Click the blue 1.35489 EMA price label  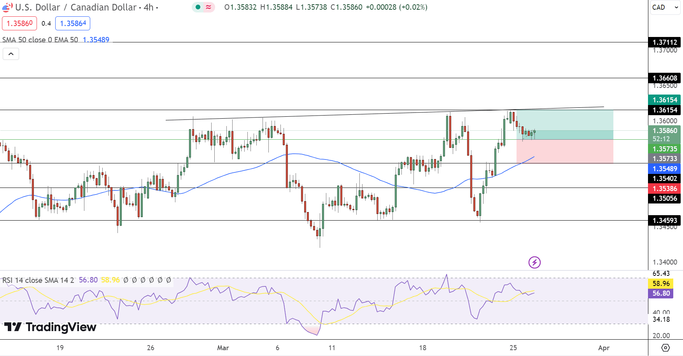tap(664, 169)
